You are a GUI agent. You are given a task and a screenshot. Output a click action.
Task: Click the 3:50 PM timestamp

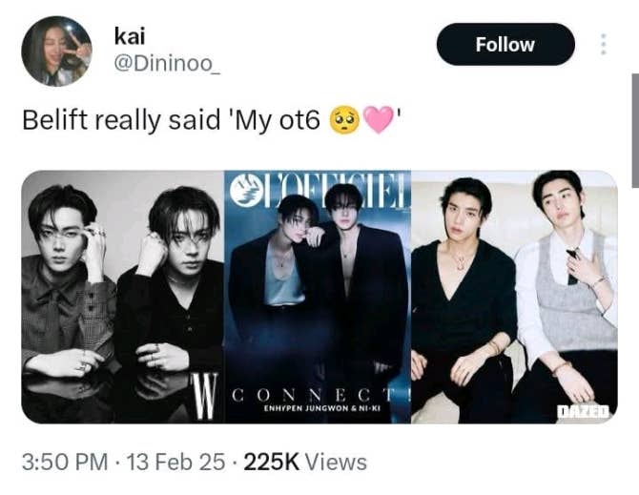click(65, 462)
